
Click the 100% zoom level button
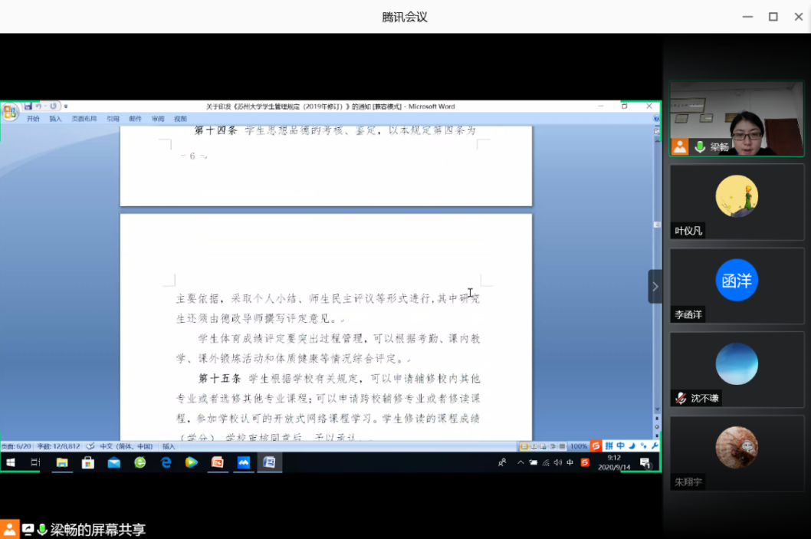pos(578,446)
